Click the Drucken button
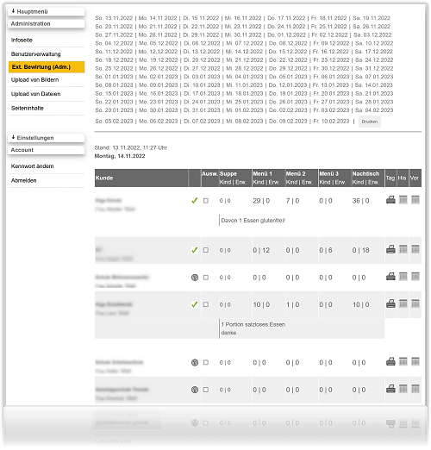Viewport: 431px width, 450px height. click(370, 122)
